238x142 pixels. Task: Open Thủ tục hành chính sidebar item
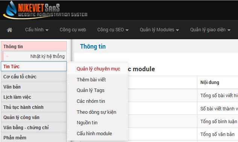pos(34,107)
